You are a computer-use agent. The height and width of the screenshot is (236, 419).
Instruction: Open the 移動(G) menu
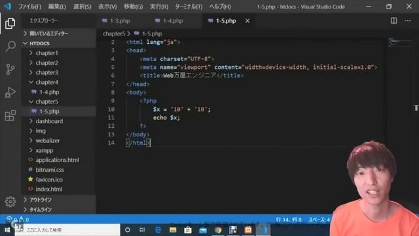pos(133,7)
